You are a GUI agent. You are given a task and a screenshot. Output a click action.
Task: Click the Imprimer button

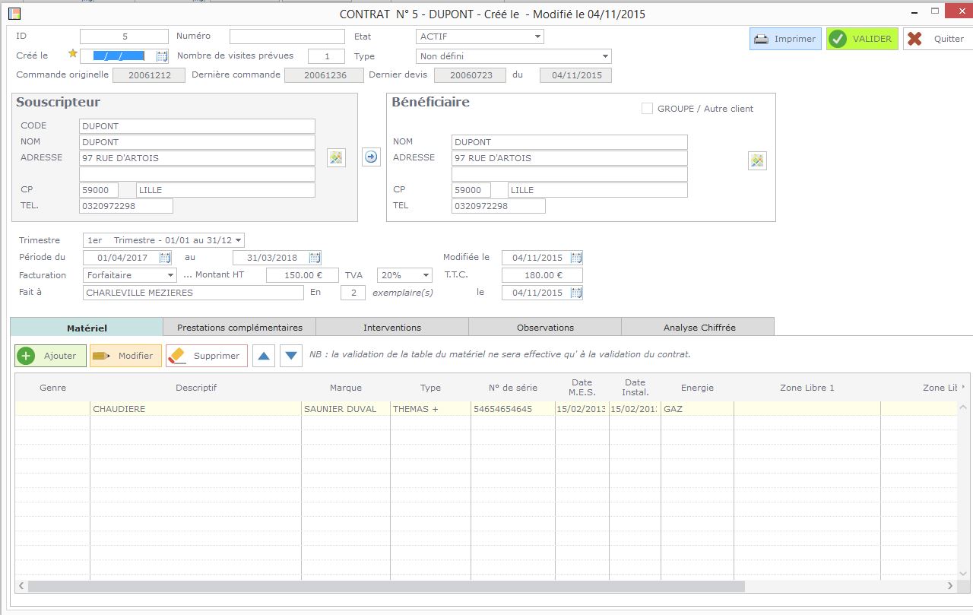click(x=785, y=39)
